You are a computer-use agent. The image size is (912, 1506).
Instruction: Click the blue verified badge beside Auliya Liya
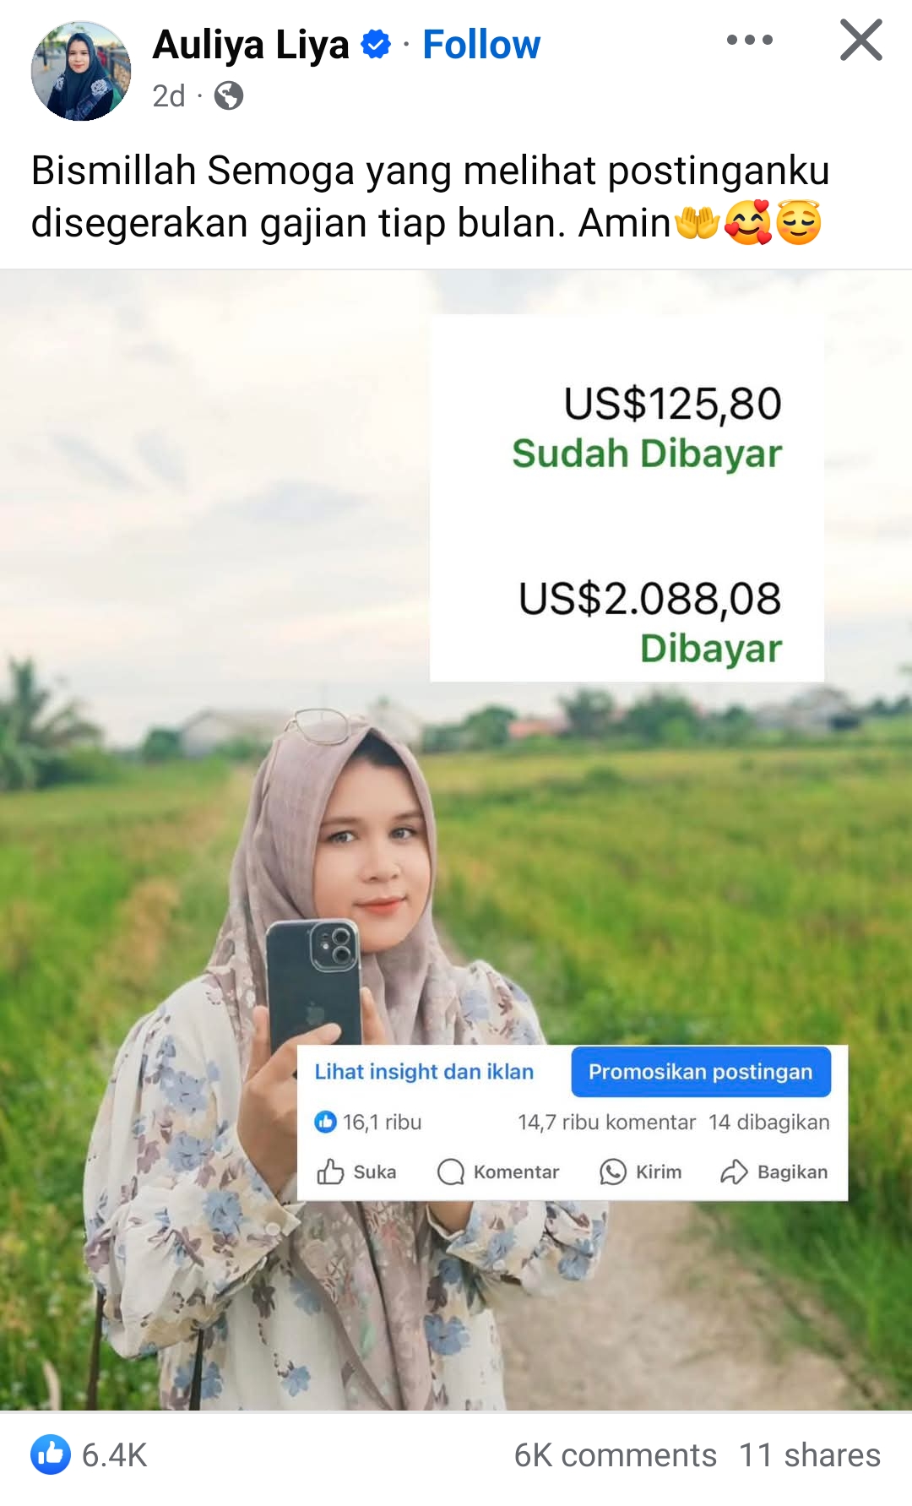point(376,44)
